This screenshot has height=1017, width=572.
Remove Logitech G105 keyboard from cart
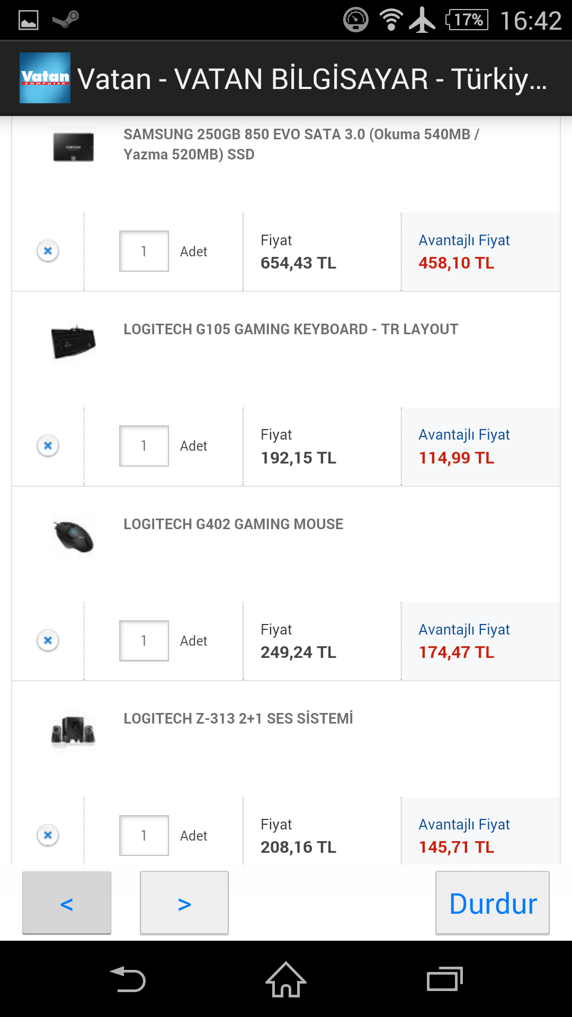(48, 445)
